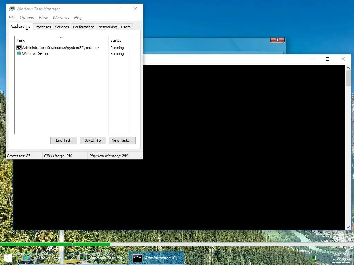Image resolution: width=354 pixels, height=265 pixels.
Task: Open the Windows menu in Task Manager
Action: [x=61, y=18]
